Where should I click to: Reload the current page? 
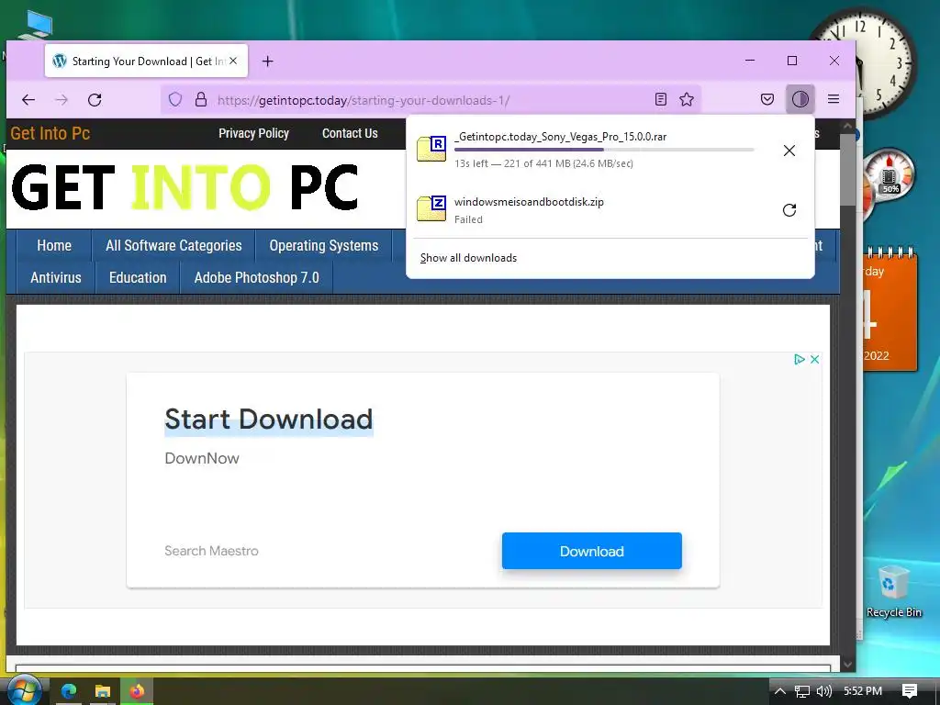(x=95, y=99)
